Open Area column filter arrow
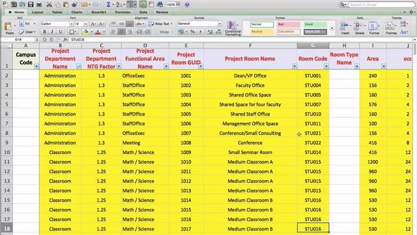The height and width of the screenshot is (235, 417). pyautogui.click(x=384, y=66)
